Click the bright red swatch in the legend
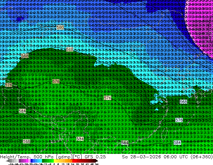This screenshot has width=213, height=165. [x=73, y=161]
